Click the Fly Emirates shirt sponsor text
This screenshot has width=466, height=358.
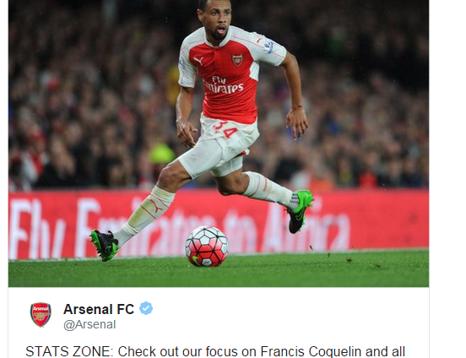pyautogui.click(x=224, y=85)
